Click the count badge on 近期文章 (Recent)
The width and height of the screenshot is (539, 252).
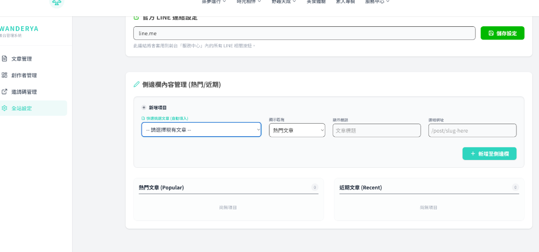click(515, 187)
